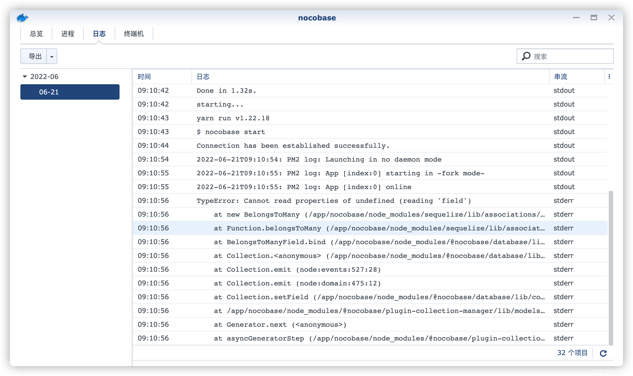
Task: Select the 'starting...' log row
Action: tap(370, 104)
